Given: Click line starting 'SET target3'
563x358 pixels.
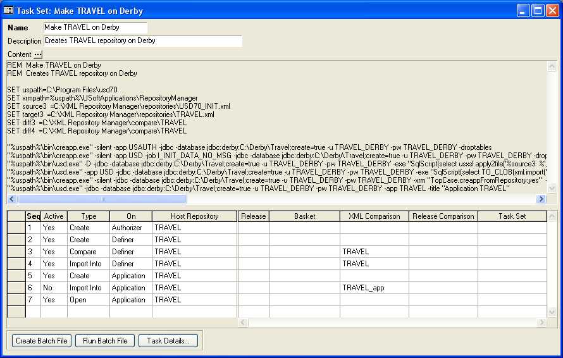Looking at the screenshot, I should (111, 114).
